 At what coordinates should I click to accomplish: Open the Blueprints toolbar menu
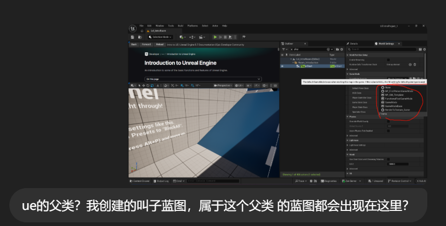click(192, 37)
